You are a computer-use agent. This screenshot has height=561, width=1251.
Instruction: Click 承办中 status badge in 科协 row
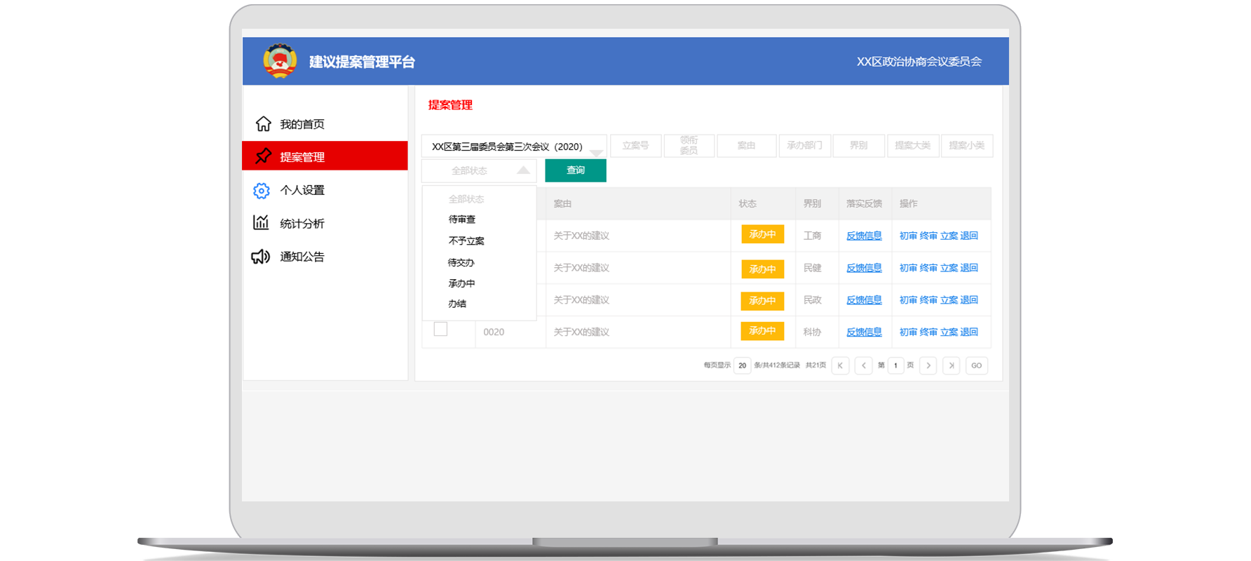tap(762, 331)
